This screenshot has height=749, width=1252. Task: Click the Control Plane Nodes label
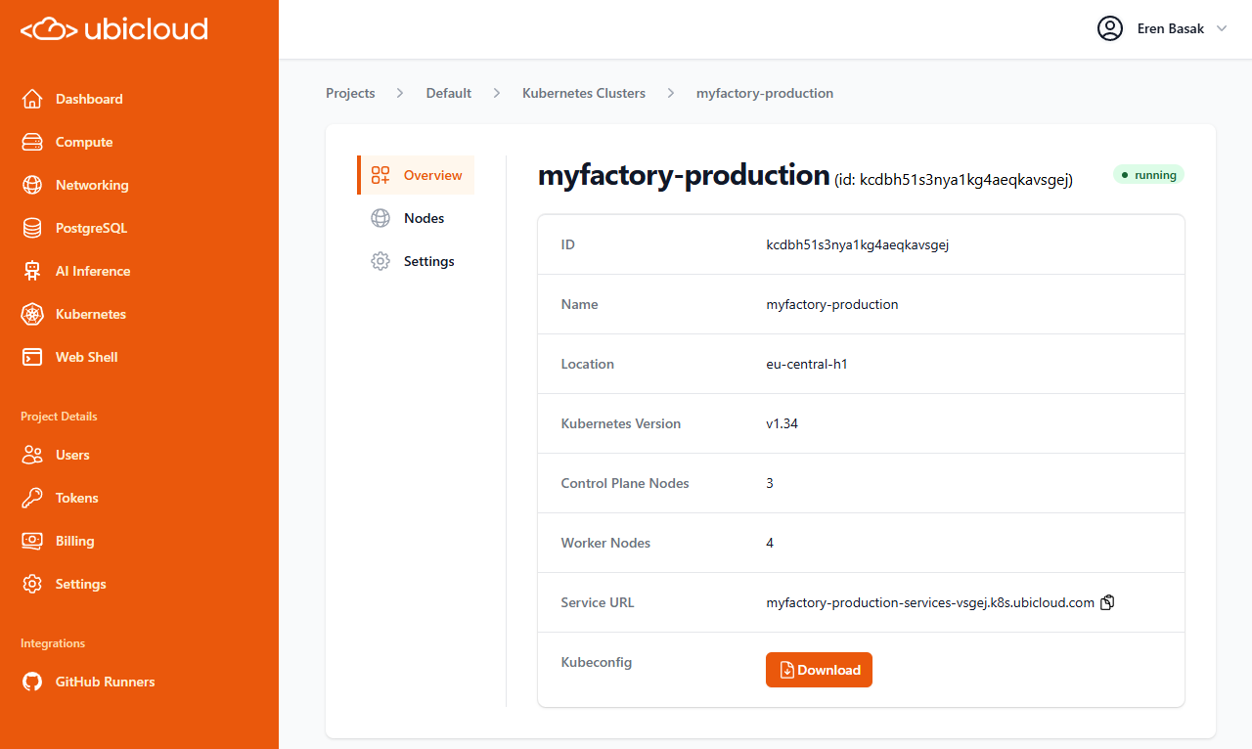(x=625, y=483)
